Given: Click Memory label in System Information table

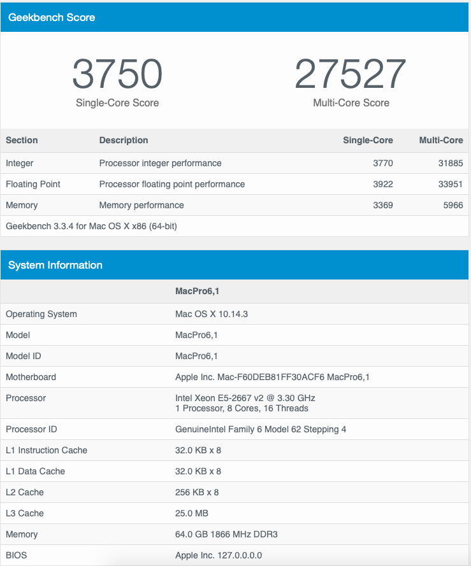Looking at the screenshot, I should (x=22, y=534).
